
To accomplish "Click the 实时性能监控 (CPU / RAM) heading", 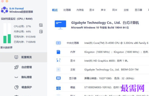I will coord(17,19).
